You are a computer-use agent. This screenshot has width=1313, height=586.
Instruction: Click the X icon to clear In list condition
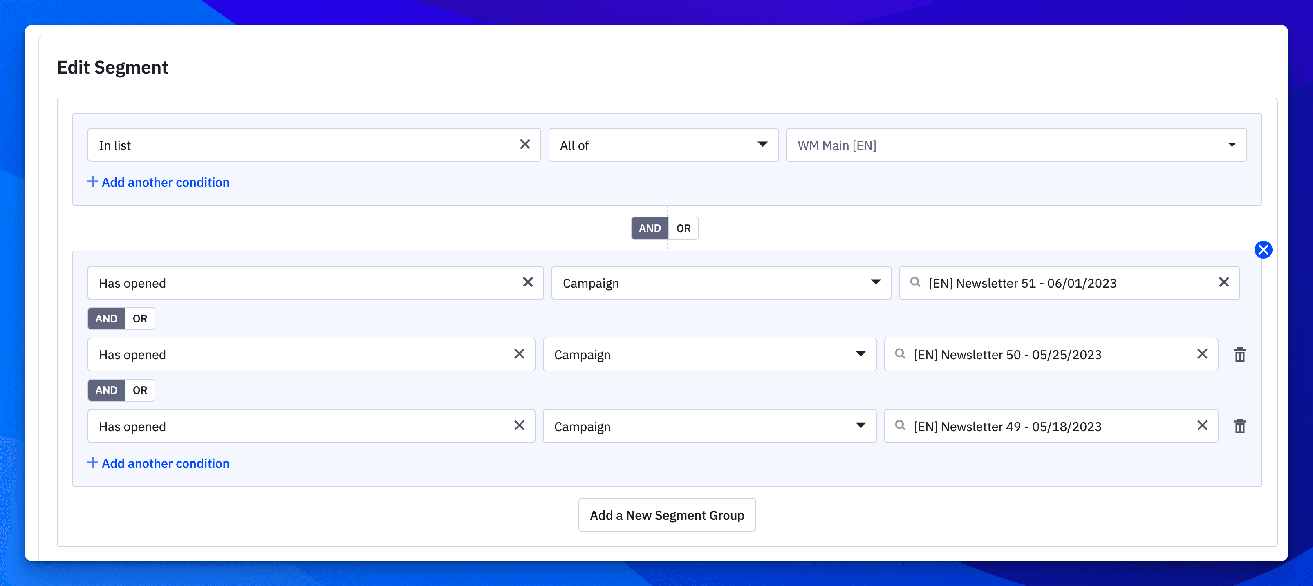pyautogui.click(x=525, y=144)
